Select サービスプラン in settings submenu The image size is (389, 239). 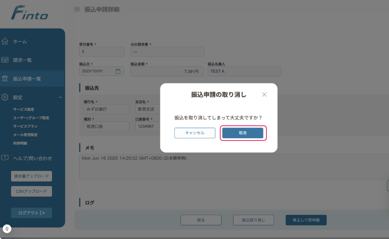click(x=25, y=126)
